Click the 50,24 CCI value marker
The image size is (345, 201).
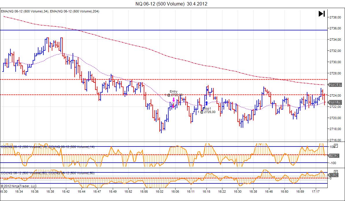click(x=334, y=175)
